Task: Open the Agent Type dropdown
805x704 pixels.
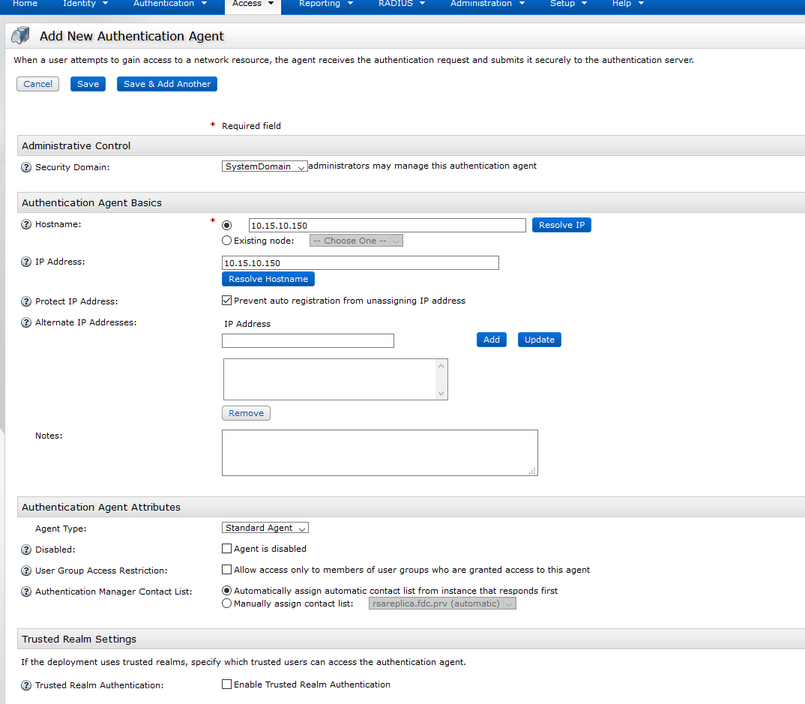Action: click(265, 527)
